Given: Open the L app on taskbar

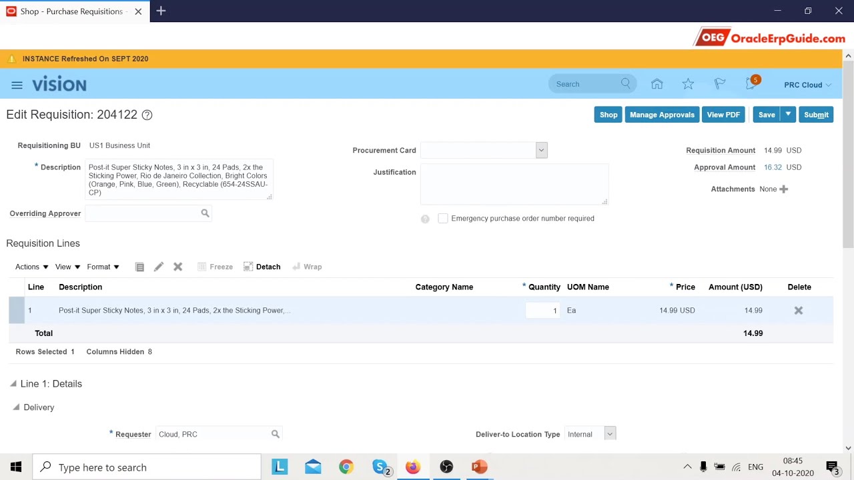Looking at the screenshot, I should point(280,467).
